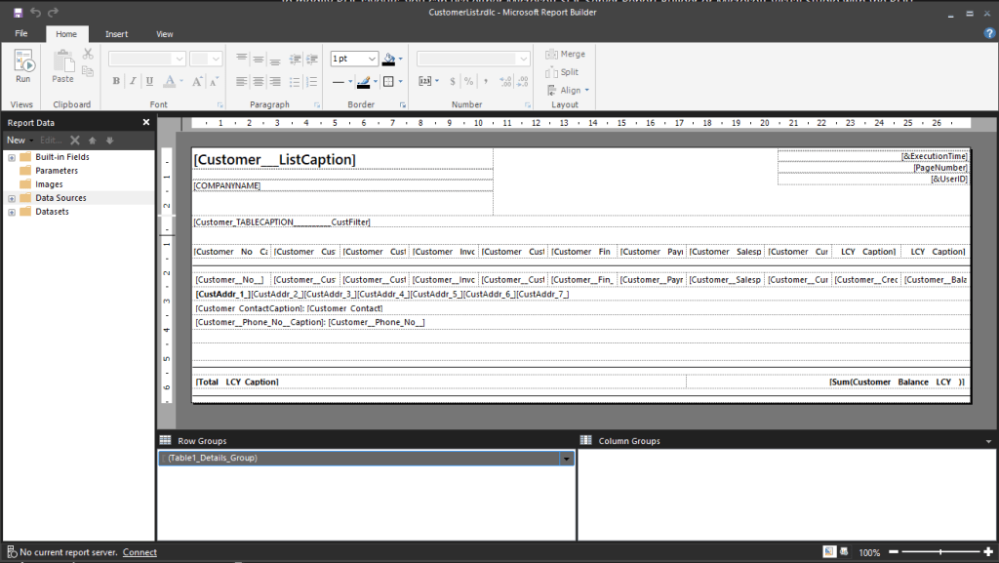This screenshot has width=999, height=563.
Task: Open the Table1_Details_Group row group dropdown
Action: [566, 458]
